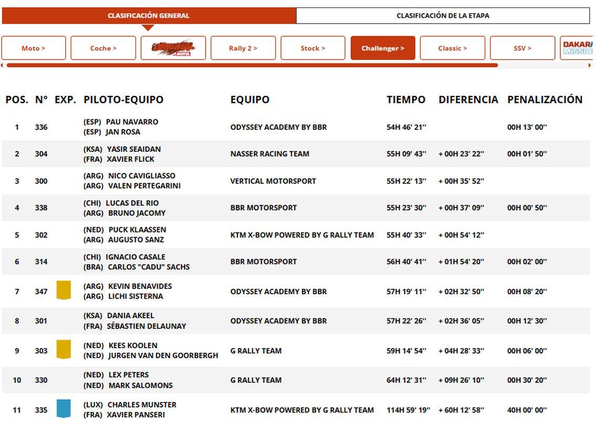Open the Dakar Mission category logo
This screenshot has width=598, height=422.
point(577,48)
